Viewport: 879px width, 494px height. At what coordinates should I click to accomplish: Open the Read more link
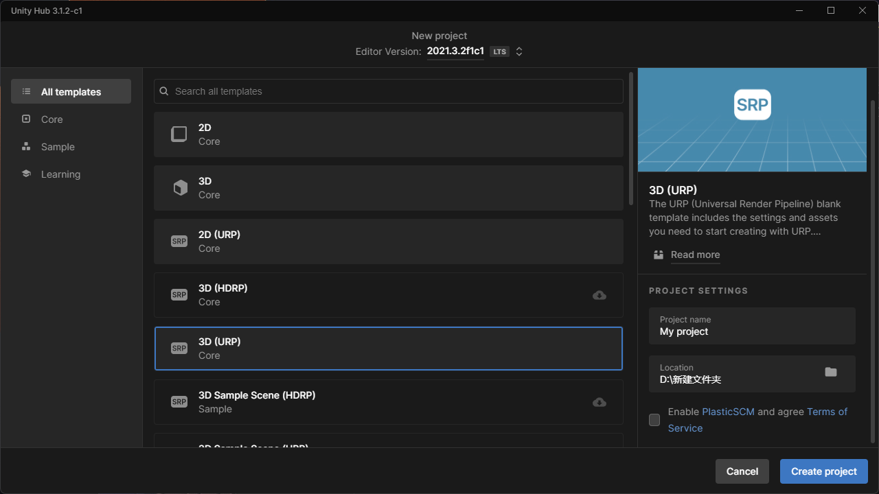tap(695, 255)
